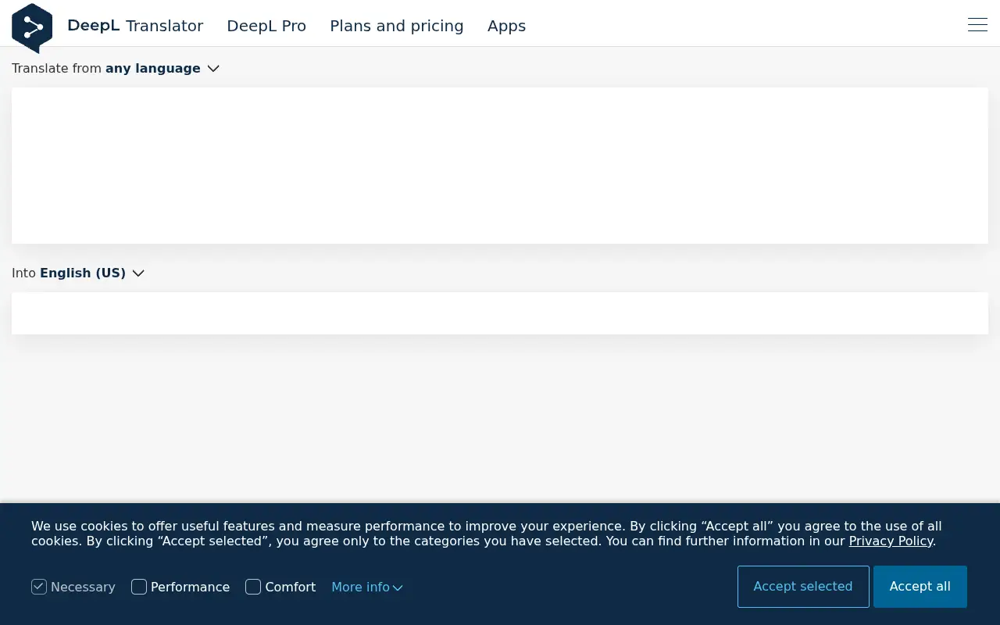Click the Accept selected button

[x=803, y=587]
